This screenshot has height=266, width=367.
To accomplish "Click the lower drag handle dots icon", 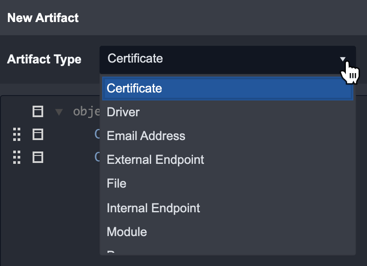I will click(17, 157).
